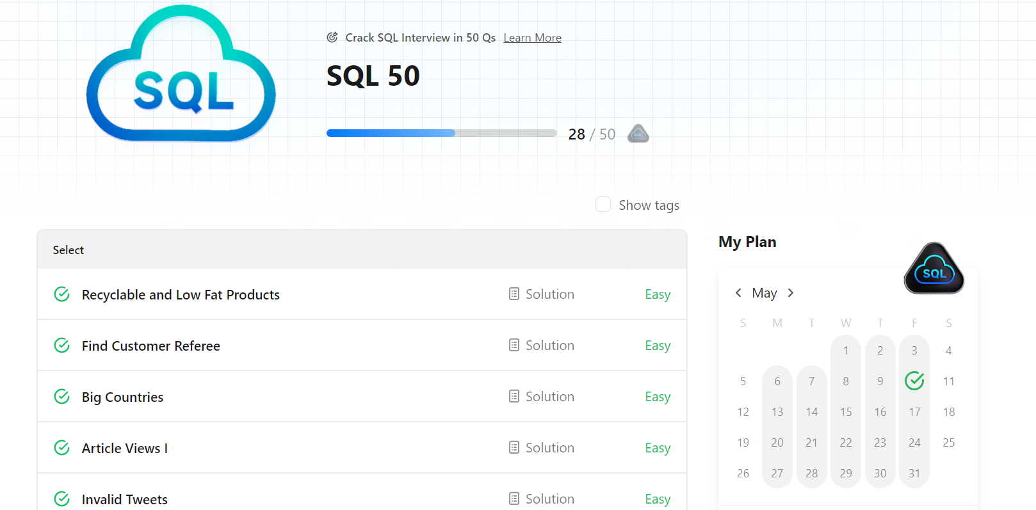
Task: Click solution document icon for Recyclable and Low Fat Products
Action: 514,294
